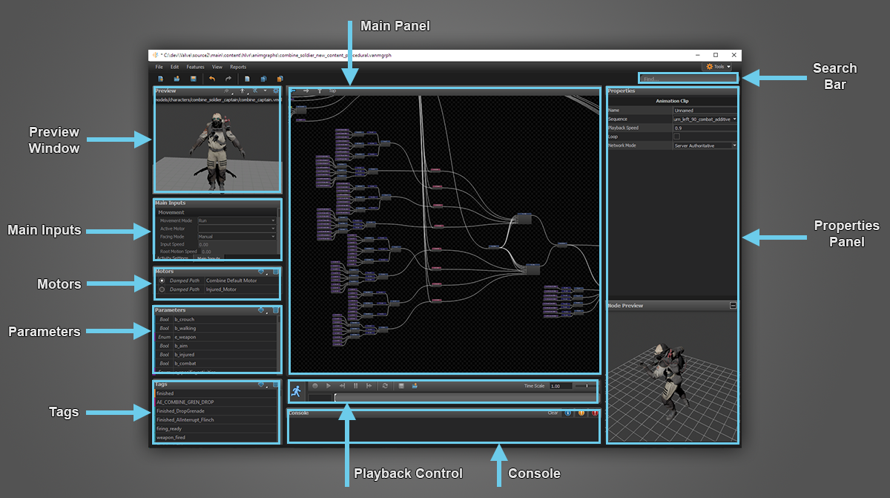Open the Features menu

(x=195, y=67)
